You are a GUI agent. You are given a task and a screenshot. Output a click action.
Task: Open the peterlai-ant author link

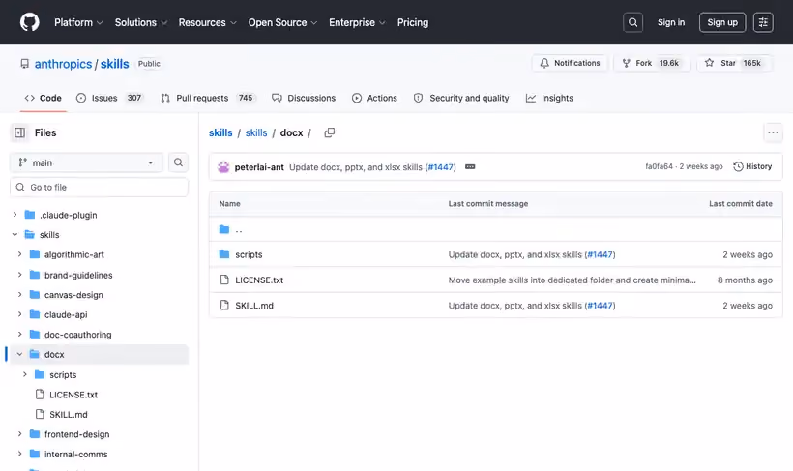point(259,167)
